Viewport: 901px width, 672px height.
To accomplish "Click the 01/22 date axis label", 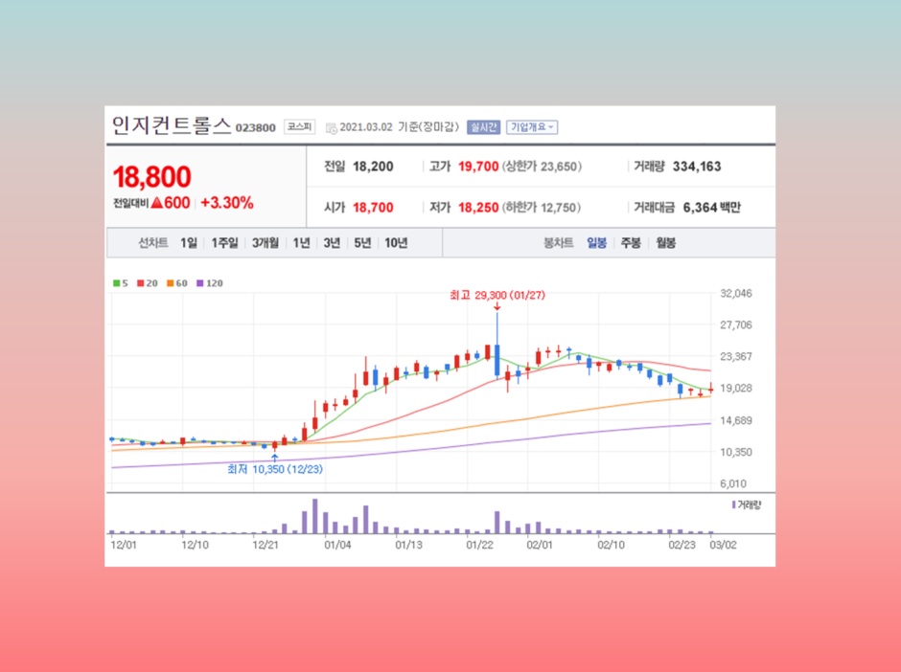I will click(480, 545).
